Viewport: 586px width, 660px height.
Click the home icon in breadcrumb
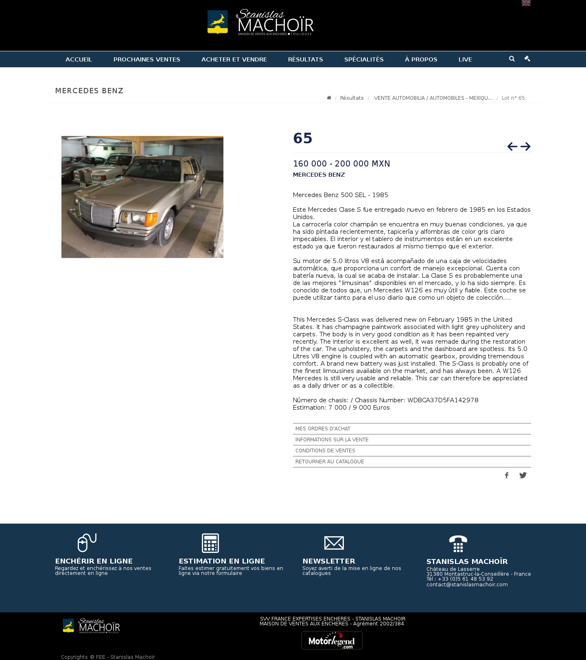click(x=329, y=98)
